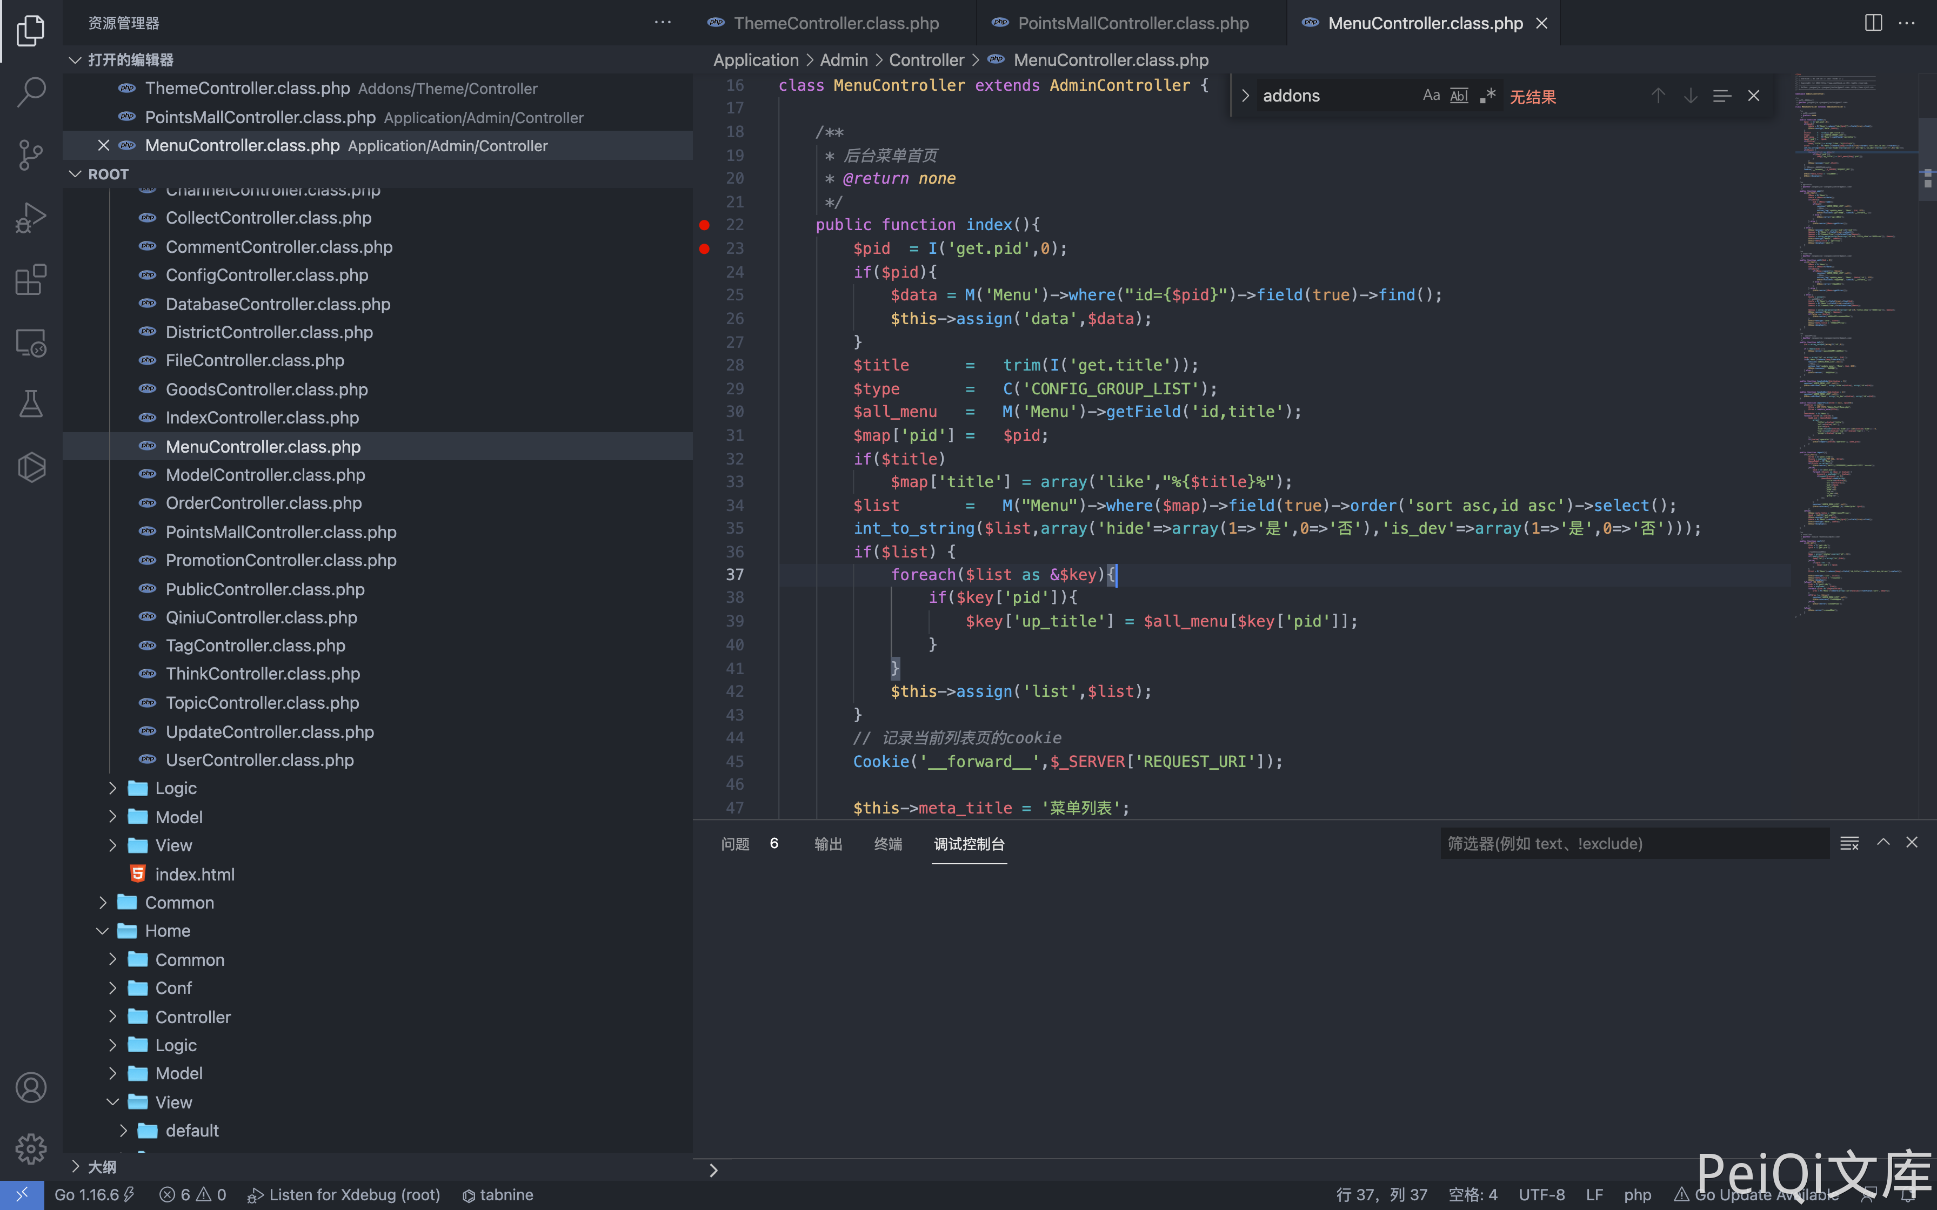Open the Search view in activity bar
This screenshot has width=1937, height=1210.
point(30,92)
